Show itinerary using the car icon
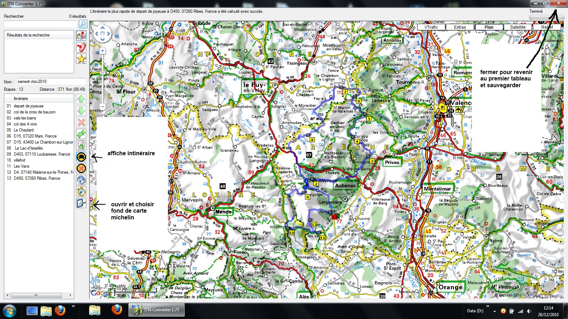The height and width of the screenshot is (319, 568). [81, 157]
